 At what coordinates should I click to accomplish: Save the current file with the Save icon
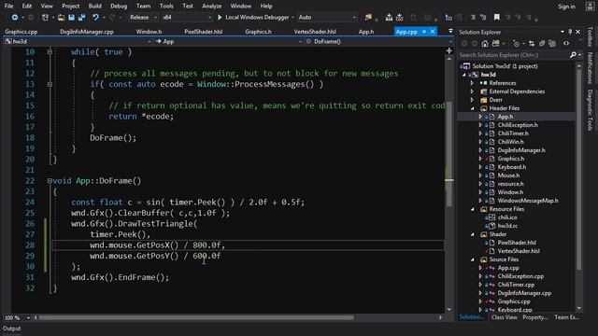pyautogui.click(x=71, y=18)
